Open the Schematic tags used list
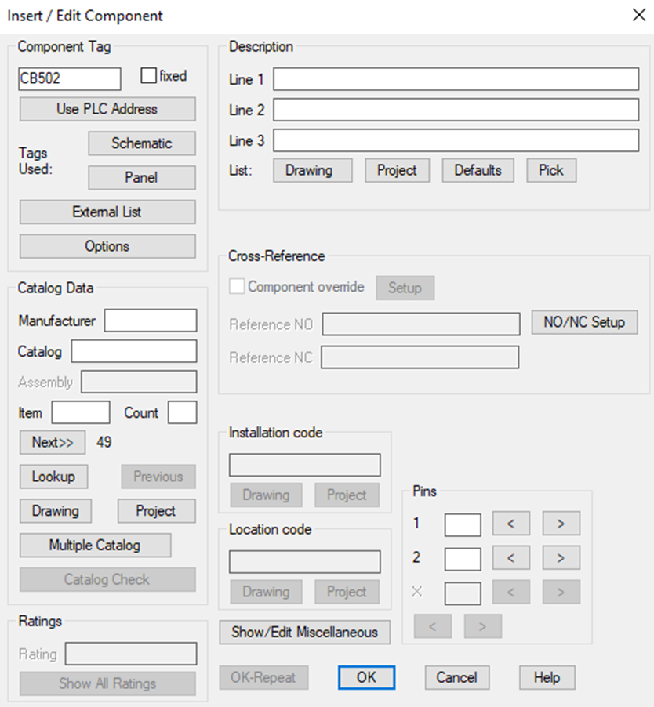654x707 pixels. 141,143
